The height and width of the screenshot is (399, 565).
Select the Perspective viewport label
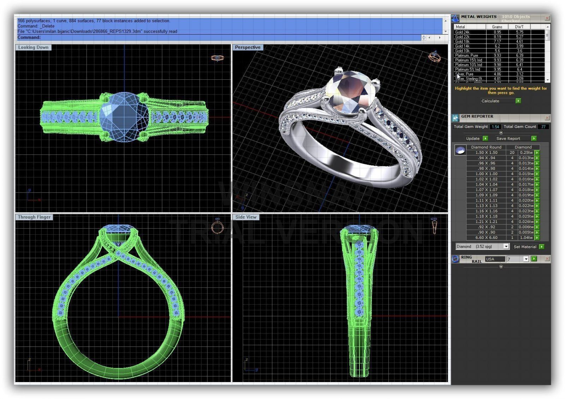click(248, 47)
